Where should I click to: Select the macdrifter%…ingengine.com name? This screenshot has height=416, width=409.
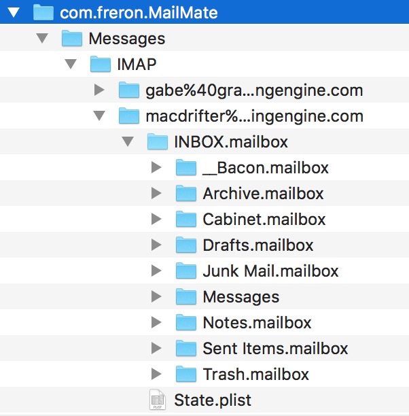coord(254,116)
